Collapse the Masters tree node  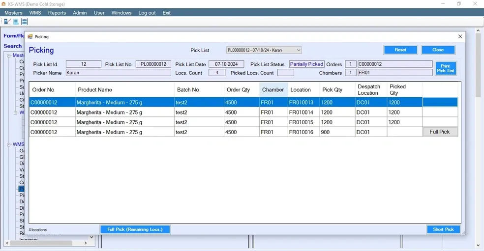pyautogui.click(x=9, y=56)
